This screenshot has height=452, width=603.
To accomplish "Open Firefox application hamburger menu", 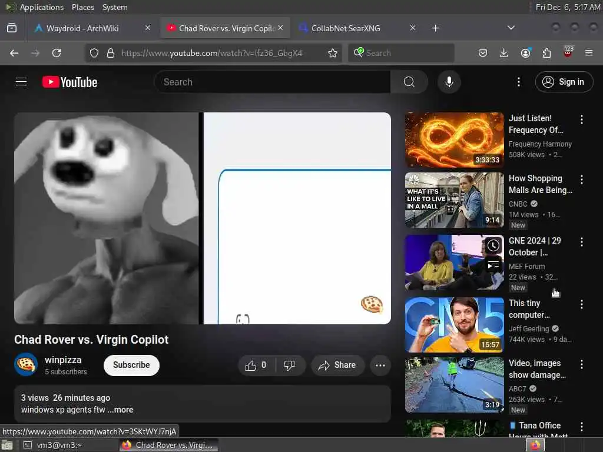I will click(x=589, y=53).
